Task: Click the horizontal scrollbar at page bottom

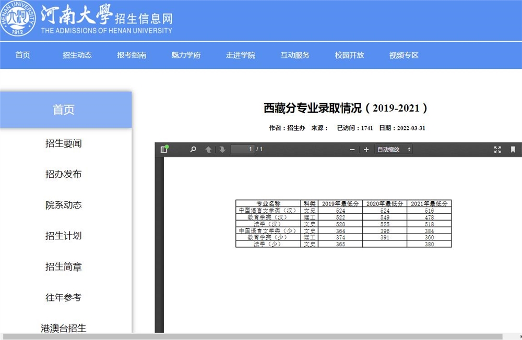Action: [x=252, y=337]
